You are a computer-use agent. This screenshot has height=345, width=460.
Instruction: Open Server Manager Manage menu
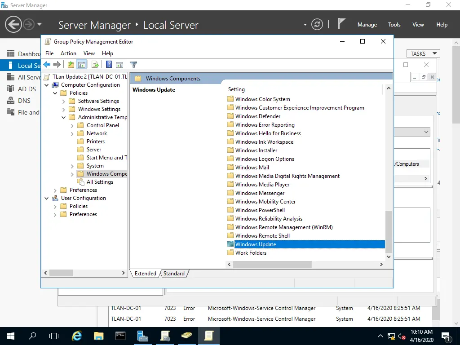pos(367,25)
